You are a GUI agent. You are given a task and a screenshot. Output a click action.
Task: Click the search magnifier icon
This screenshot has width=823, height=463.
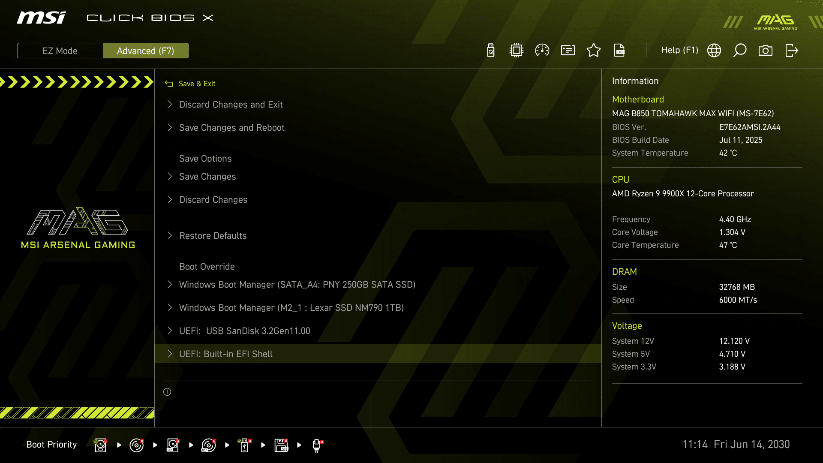point(740,51)
